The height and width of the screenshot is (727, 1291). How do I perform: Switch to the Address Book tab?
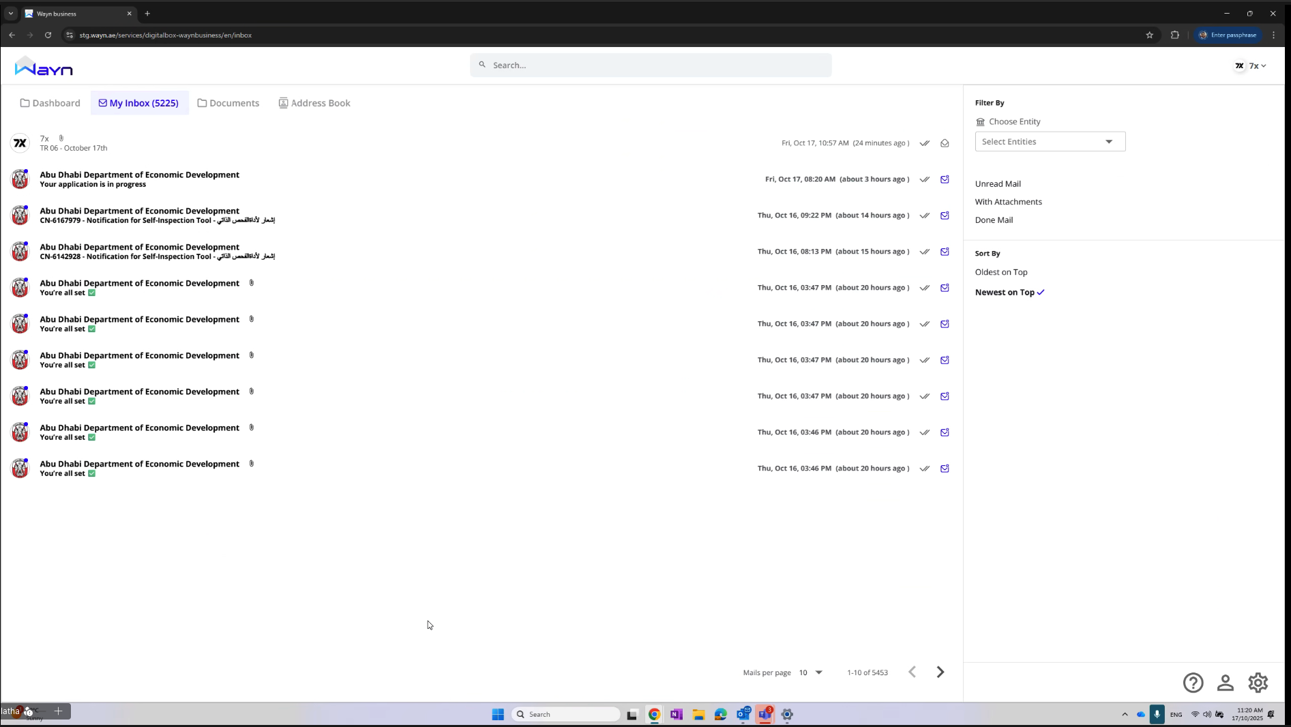point(314,103)
